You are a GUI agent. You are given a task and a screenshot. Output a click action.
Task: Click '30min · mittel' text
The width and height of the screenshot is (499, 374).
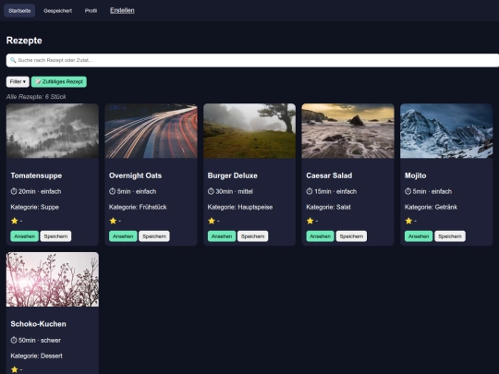pos(234,191)
